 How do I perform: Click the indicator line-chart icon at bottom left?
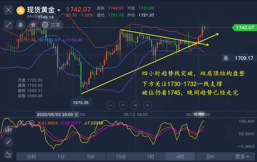click(x=8, y=154)
